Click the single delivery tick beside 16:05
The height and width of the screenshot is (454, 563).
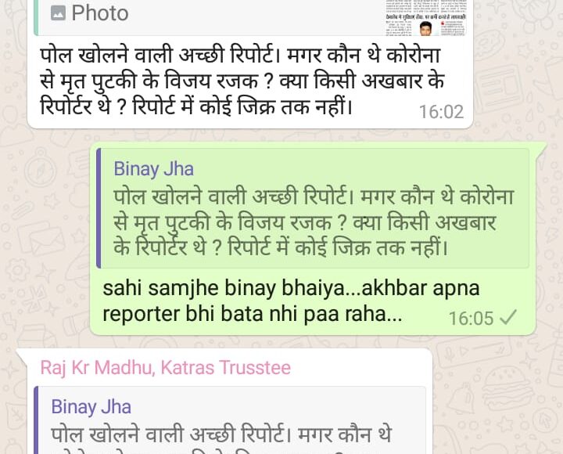pos(508,317)
